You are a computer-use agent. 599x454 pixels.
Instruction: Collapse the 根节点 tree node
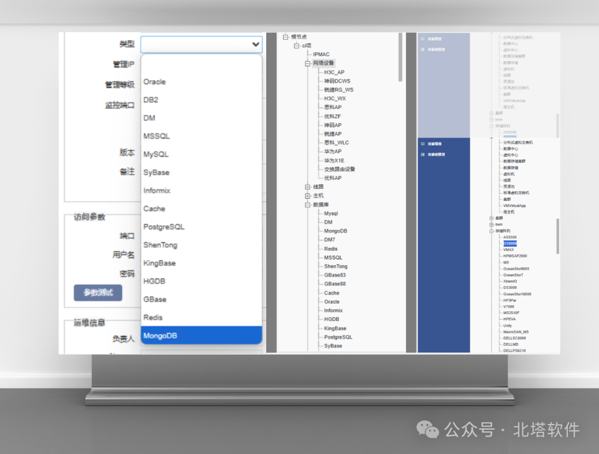286,37
